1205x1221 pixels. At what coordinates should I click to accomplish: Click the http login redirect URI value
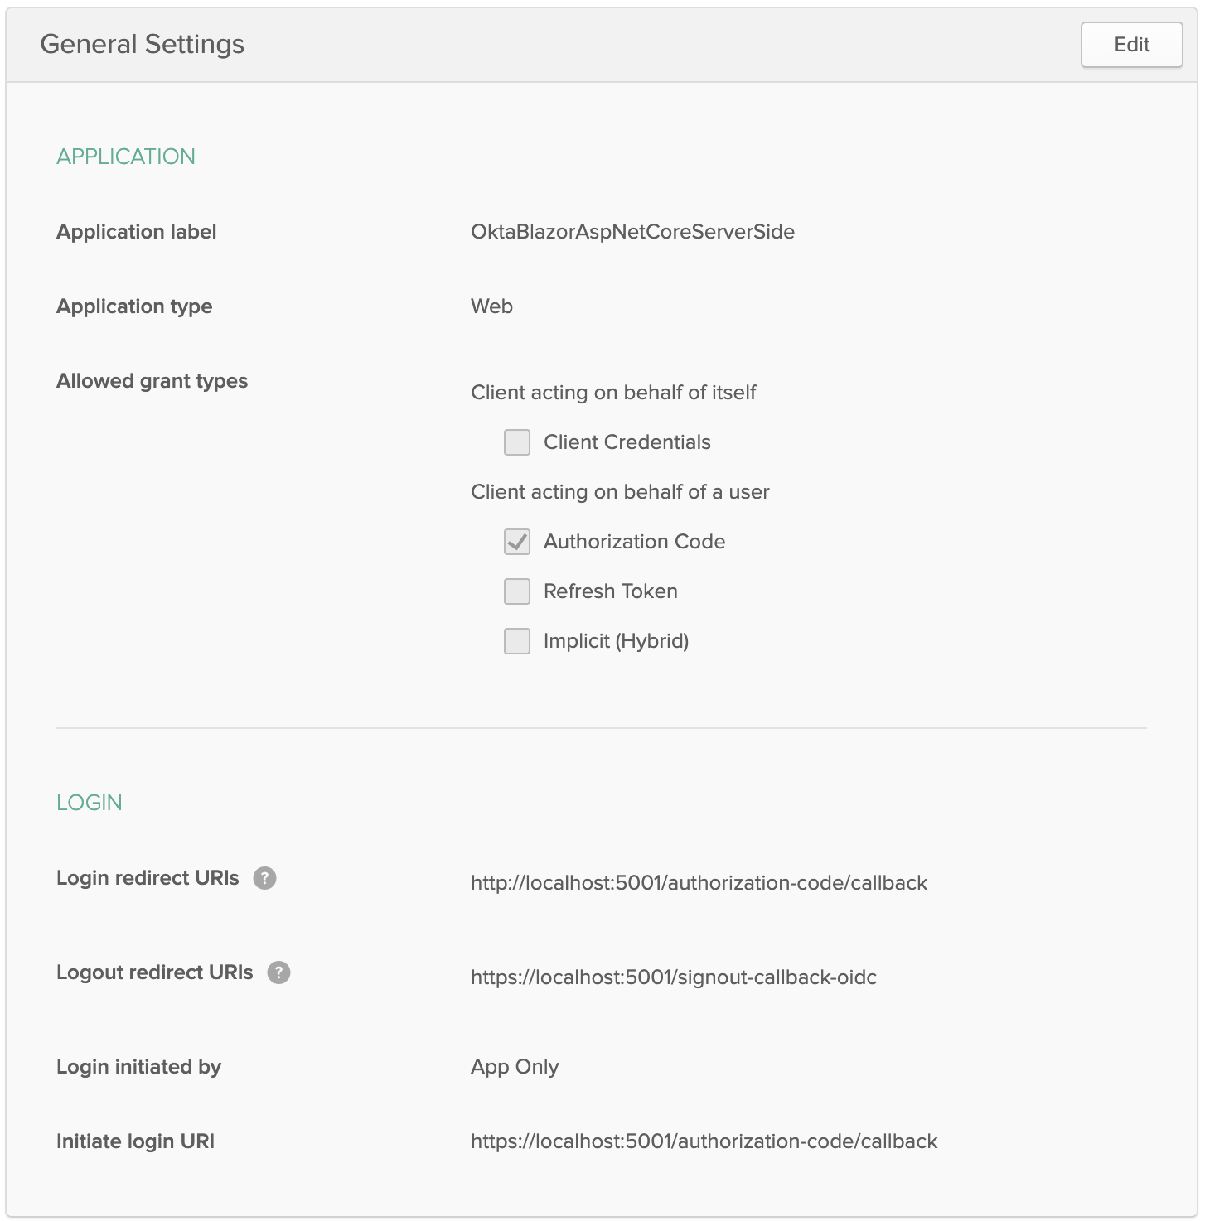pyautogui.click(x=699, y=883)
